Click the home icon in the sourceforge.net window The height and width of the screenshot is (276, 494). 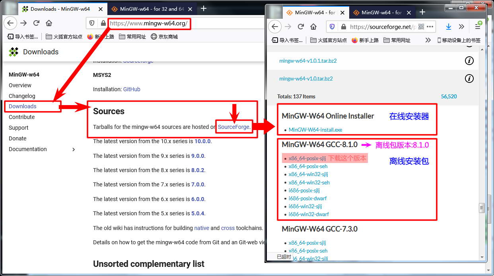[x=313, y=27]
